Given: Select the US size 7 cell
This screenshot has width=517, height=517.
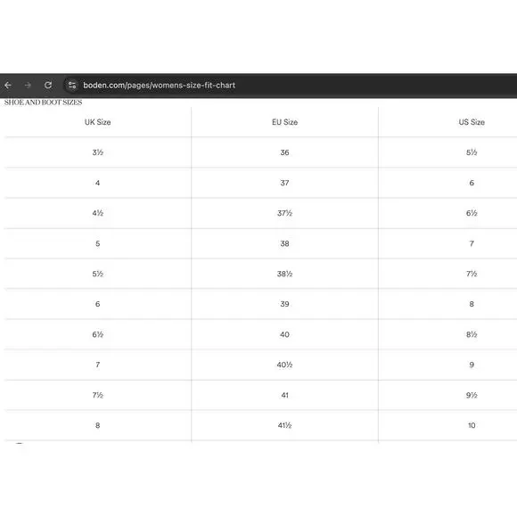Looking at the screenshot, I should 472,243.
